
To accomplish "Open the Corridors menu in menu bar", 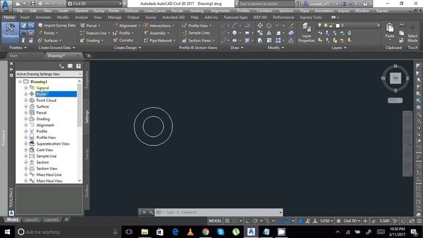I will pyautogui.click(x=264, y=11).
